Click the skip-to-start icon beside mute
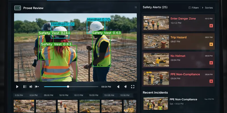The width and height of the screenshot is (227, 113). (37, 87)
